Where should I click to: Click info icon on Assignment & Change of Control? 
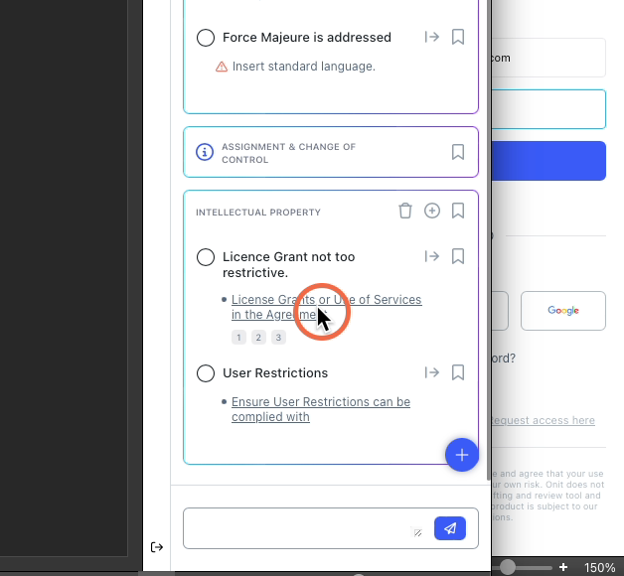pyautogui.click(x=205, y=152)
